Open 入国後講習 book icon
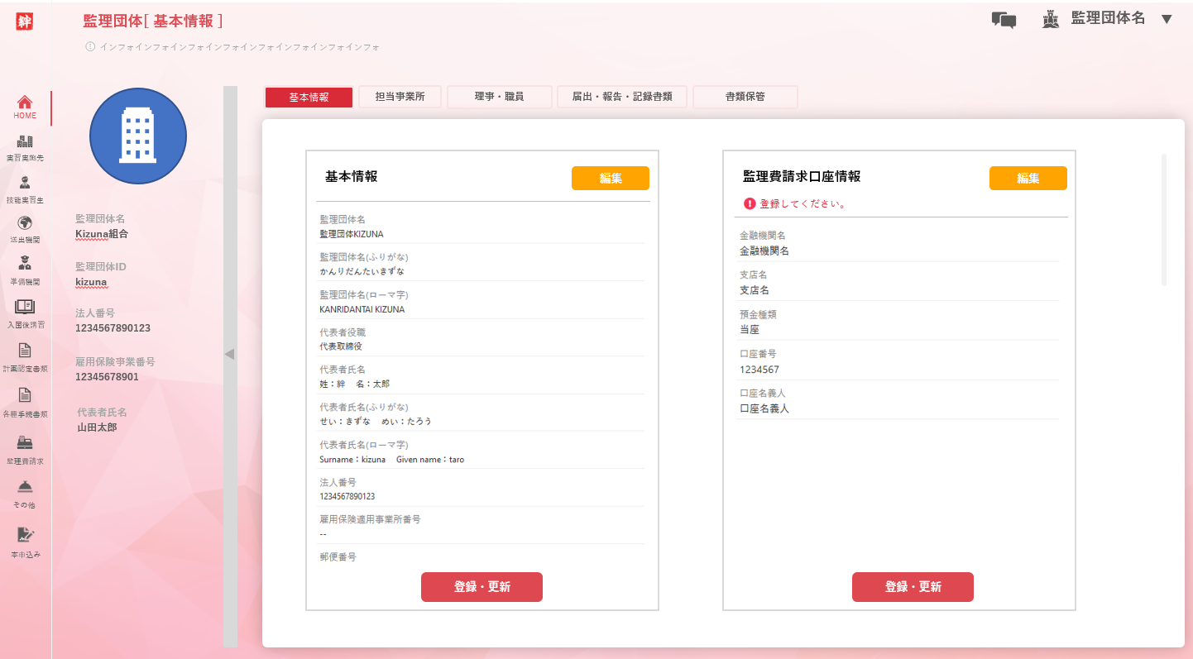 25,308
